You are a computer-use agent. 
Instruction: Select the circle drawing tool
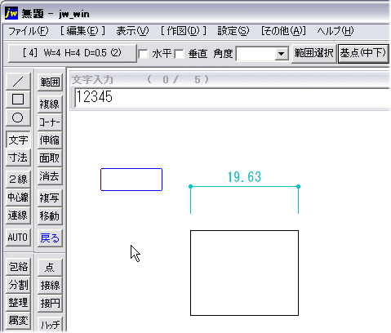[18, 118]
